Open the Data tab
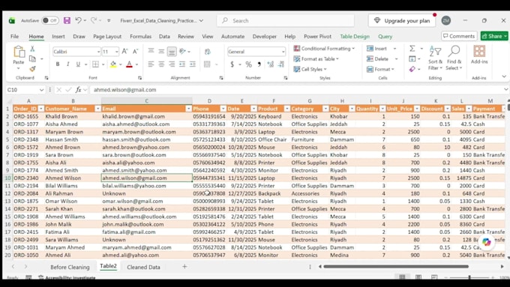The width and height of the screenshot is (510, 287). (x=164, y=37)
